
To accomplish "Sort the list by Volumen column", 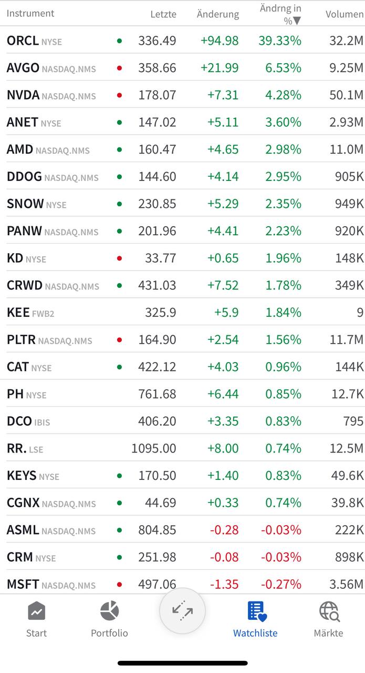I will click(344, 14).
